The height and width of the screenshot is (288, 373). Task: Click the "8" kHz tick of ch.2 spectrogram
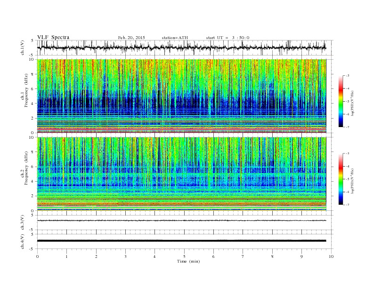point(32,152)
